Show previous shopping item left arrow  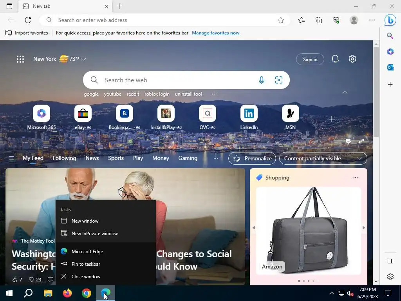point(254,228)
